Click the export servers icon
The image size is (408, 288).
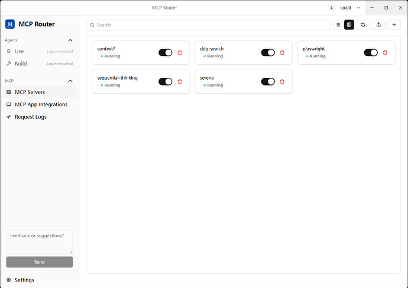click(x=378, y=25)
